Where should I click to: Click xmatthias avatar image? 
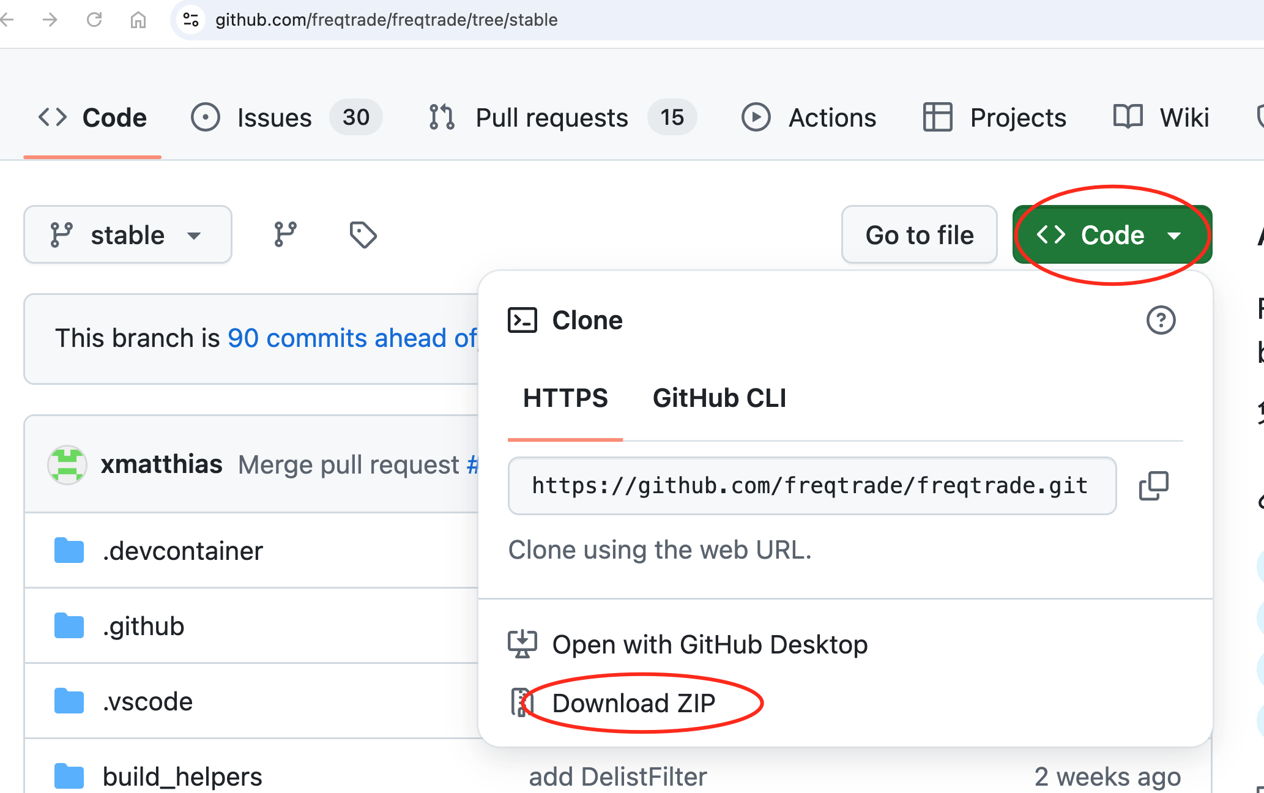pos(67,465)
